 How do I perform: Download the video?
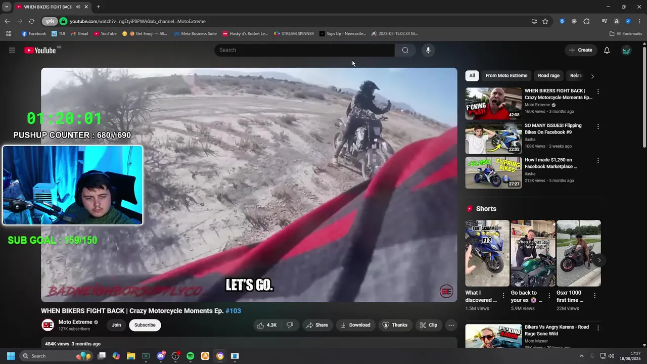coord(355,325)
